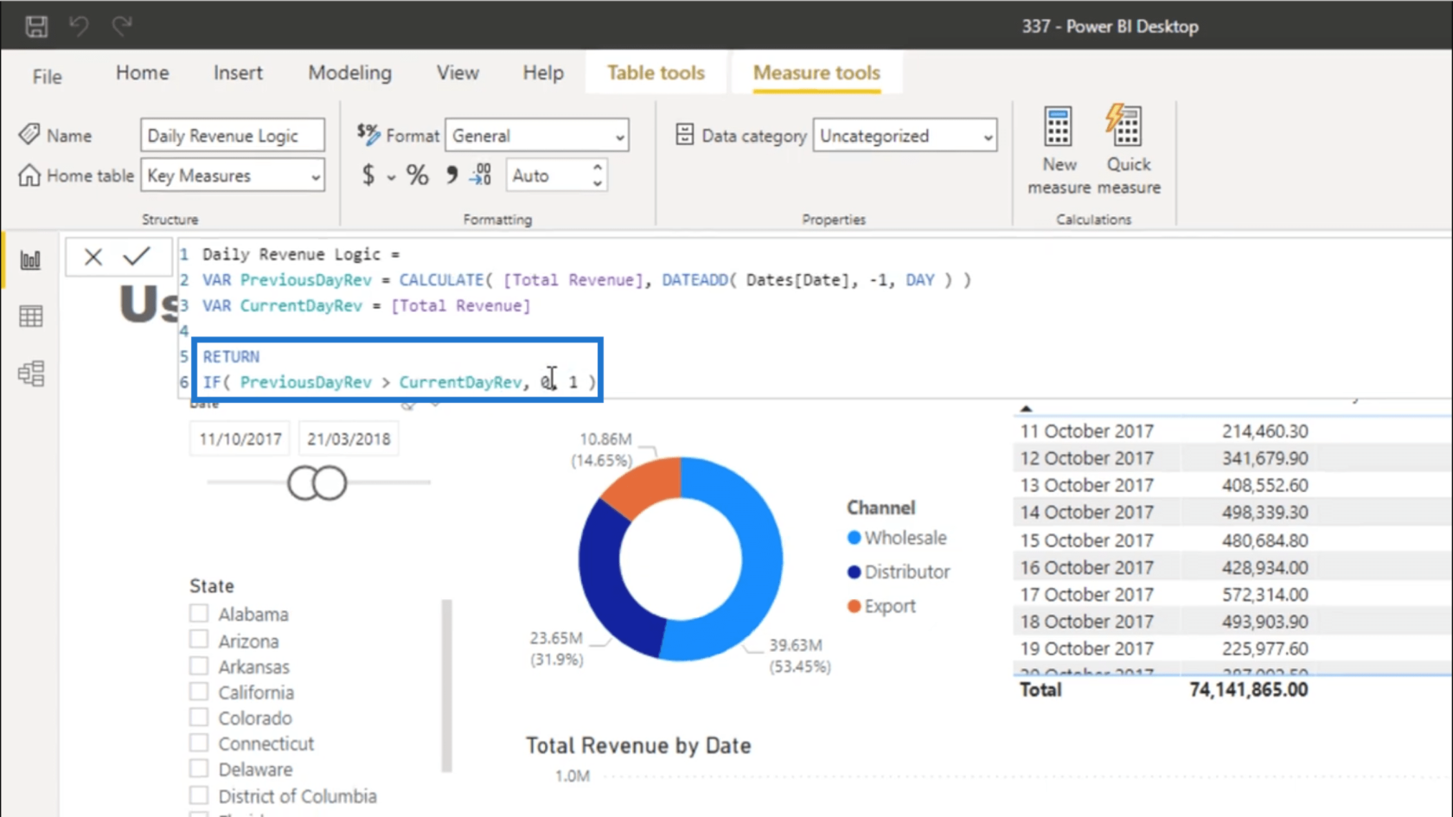
Task: Apply percentage format icon
Action: click(418, 176)
